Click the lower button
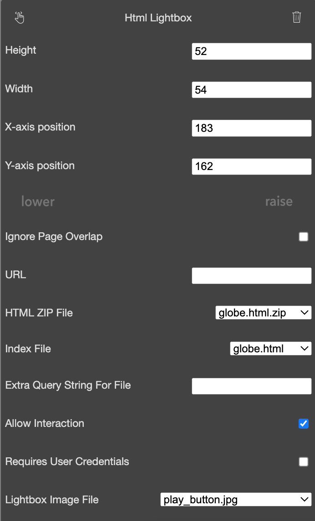The width and height of the screenshot is (315, 521). (x=38, y=201)
